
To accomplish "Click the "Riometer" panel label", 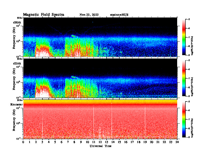I will (x=17, y=104).
